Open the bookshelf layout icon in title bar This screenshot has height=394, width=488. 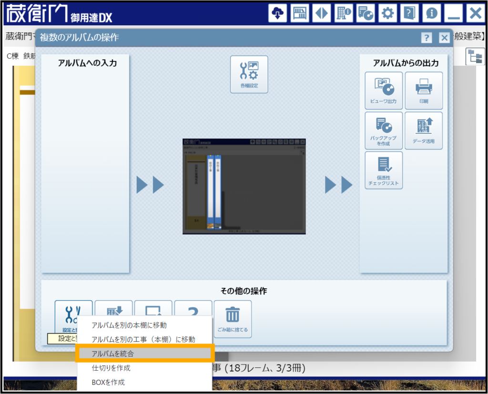300,13
